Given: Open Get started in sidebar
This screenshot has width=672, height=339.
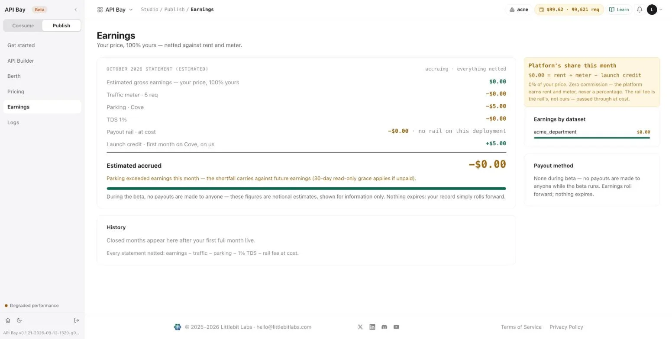Looking at the screenshot, I should pos(42,45).
